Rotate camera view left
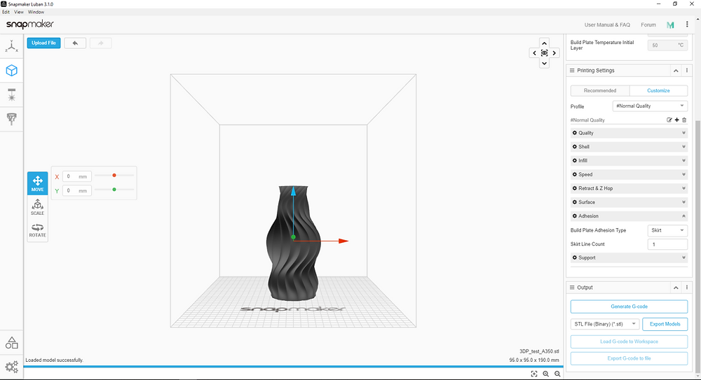 [x=534, y=53]
